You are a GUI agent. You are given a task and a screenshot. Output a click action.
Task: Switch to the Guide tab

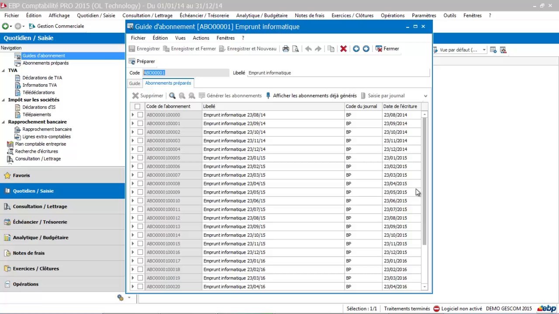[135, 83]
